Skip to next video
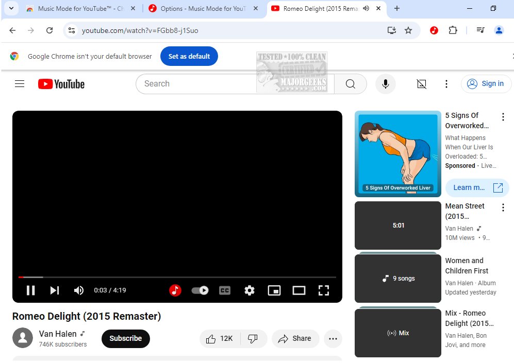 (x=55, y=290)
